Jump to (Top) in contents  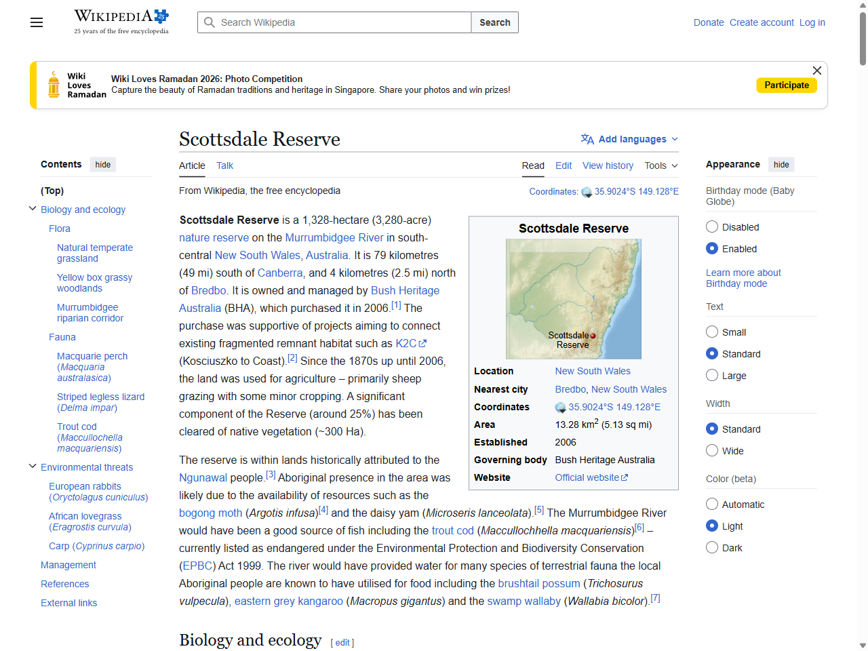click(52, 191)
